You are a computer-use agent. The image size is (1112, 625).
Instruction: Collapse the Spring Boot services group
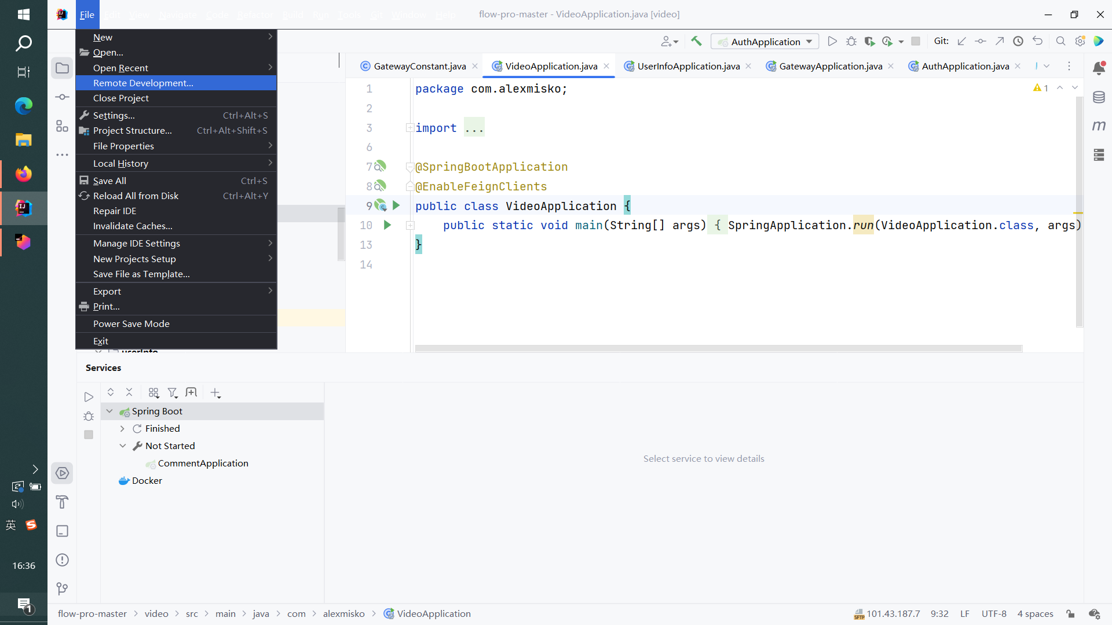point(110,411)
